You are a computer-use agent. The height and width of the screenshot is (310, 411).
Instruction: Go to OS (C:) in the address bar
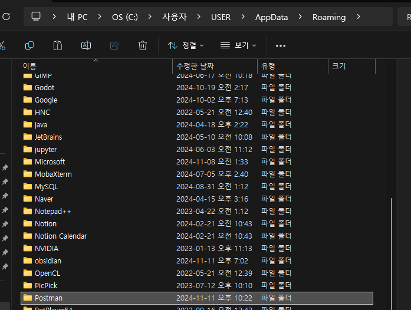click(x=125, y=17)
